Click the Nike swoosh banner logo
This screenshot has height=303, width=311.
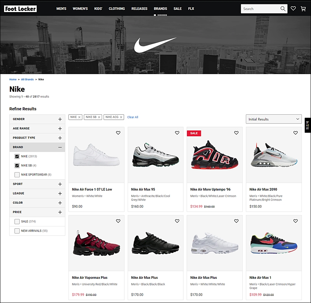(155, 45)
